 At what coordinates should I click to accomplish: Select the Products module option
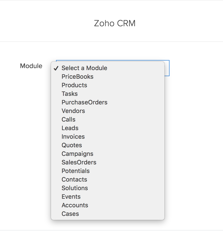click(74, 85)
